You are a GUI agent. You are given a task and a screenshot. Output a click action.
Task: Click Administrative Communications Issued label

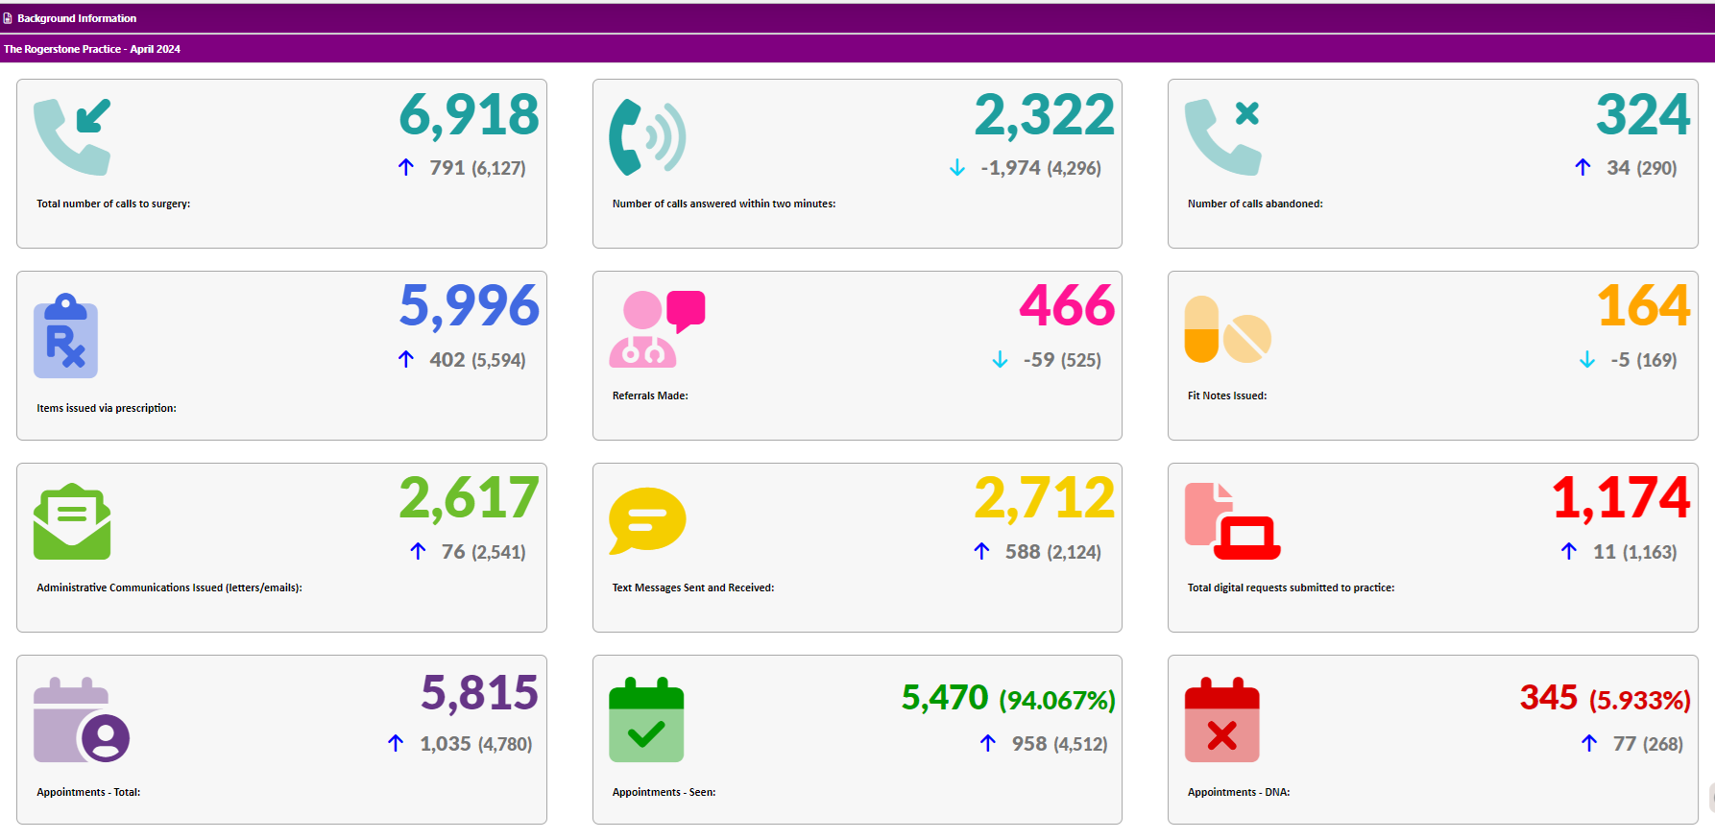[x=169, y=587]
